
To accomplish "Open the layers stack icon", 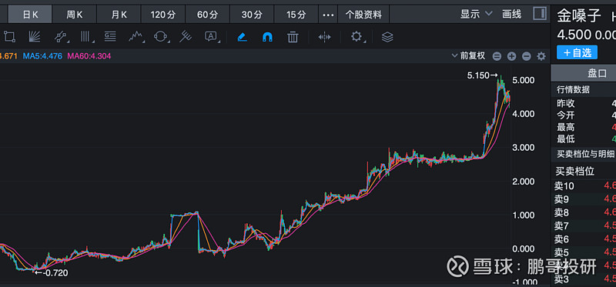I will tap(387, 37).
